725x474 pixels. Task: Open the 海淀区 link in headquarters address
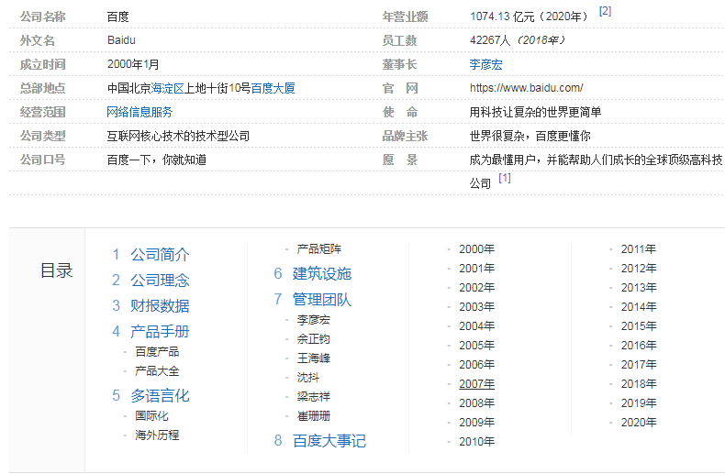(167, 88)
